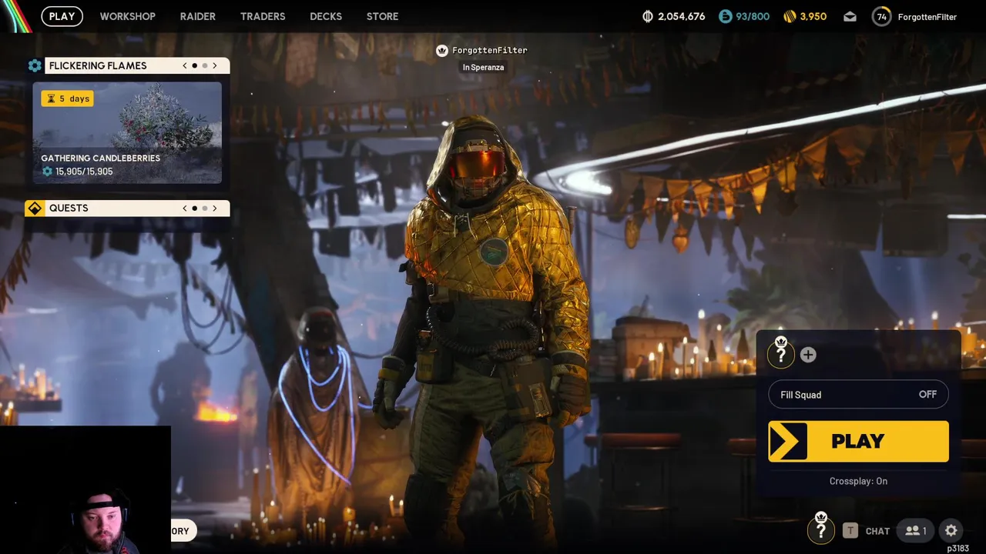Go to previous Flickering Flames page
The width and height of the screenshot is (986, 554).
pyautogui.click(x=185, y=65)
